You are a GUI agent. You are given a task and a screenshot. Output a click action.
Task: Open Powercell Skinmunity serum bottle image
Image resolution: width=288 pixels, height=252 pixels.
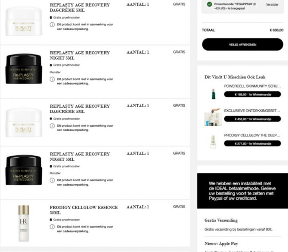213,94
